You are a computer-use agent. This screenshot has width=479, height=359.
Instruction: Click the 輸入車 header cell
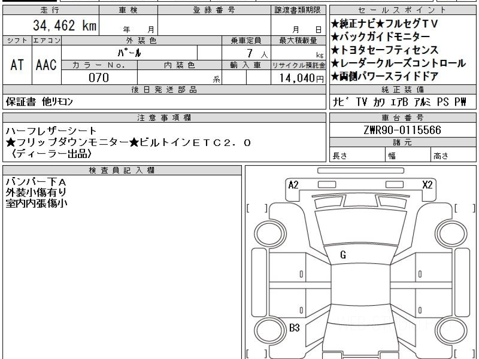tap(246, 65)
